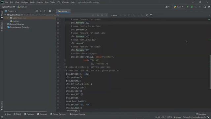Open the TODO tool window

[17, 114]
